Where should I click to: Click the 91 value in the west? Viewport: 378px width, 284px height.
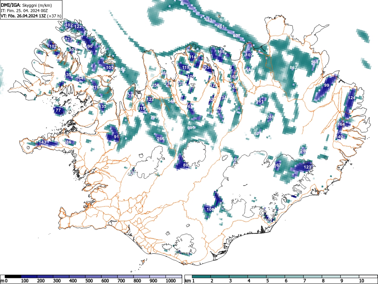(x=116, y=136)
